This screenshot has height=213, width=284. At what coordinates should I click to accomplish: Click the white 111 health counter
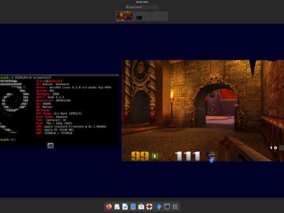coord(187,156)
